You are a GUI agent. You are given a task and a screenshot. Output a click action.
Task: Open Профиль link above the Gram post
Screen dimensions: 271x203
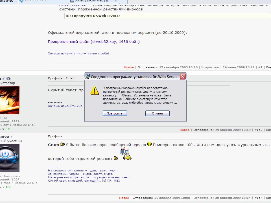(55, 136)
